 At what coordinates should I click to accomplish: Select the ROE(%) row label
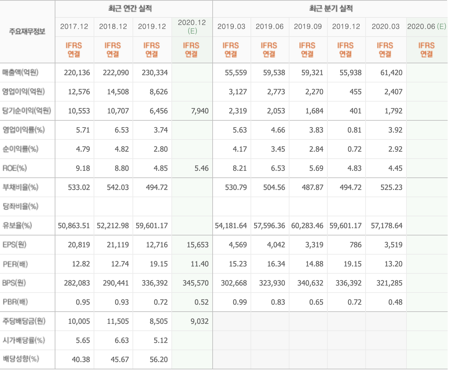[15, 168]
